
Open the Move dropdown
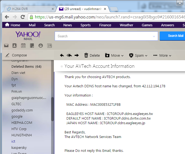pyautogui.click(x=114, y=55)
